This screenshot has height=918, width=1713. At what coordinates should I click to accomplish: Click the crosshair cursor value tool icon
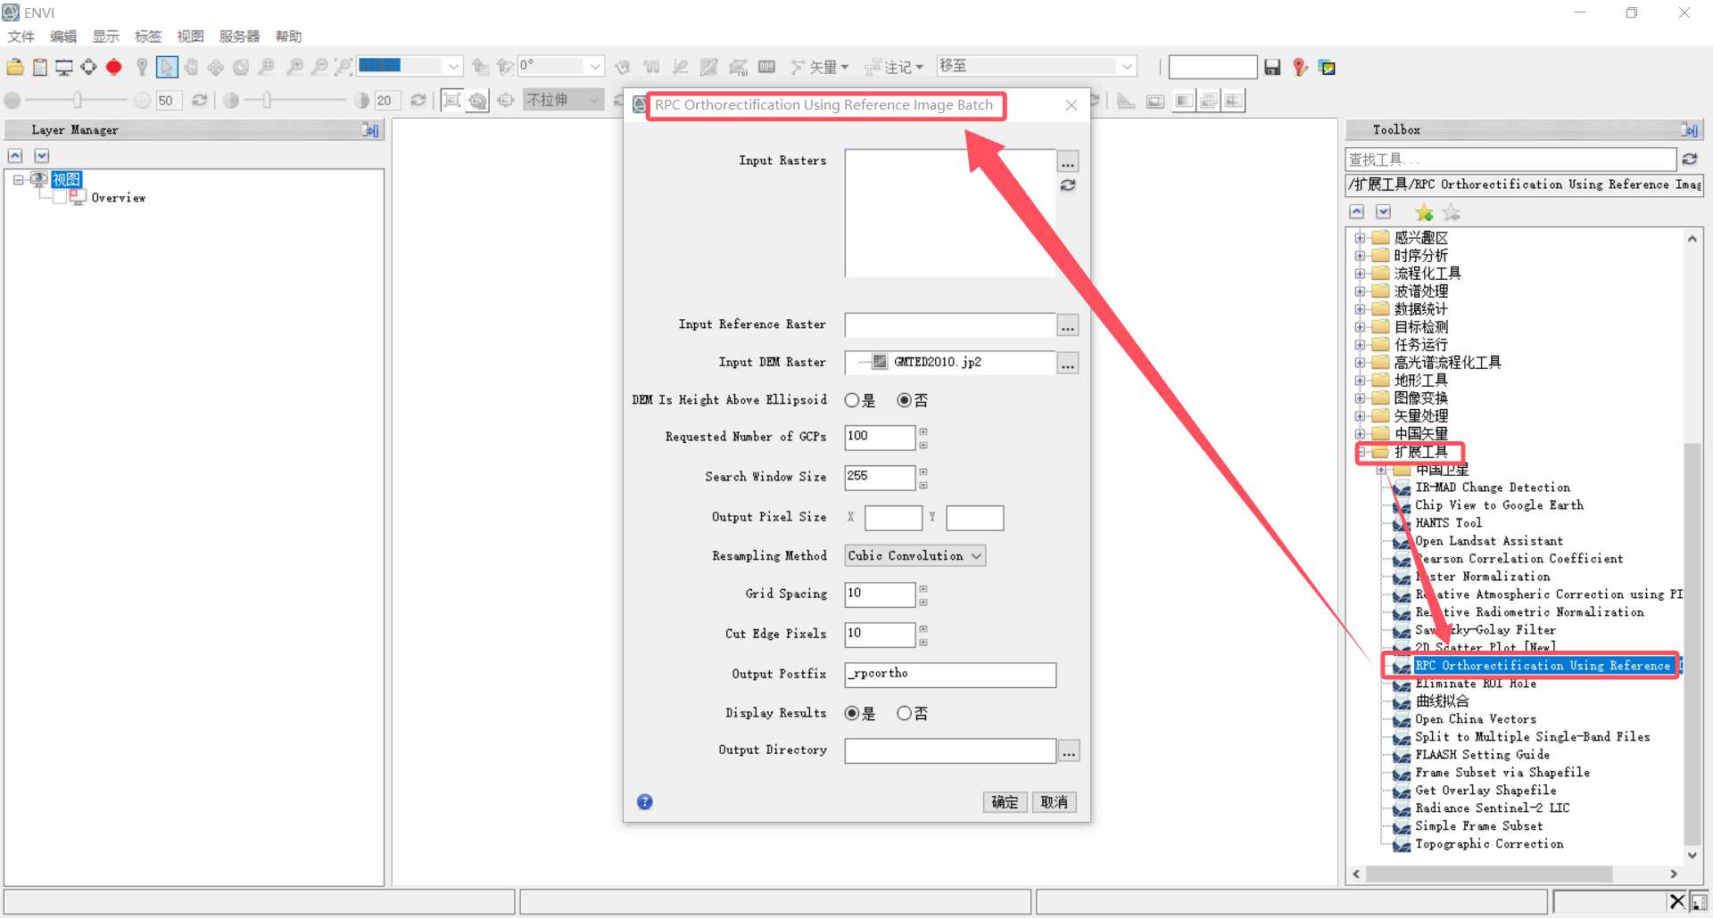point(88,67)
